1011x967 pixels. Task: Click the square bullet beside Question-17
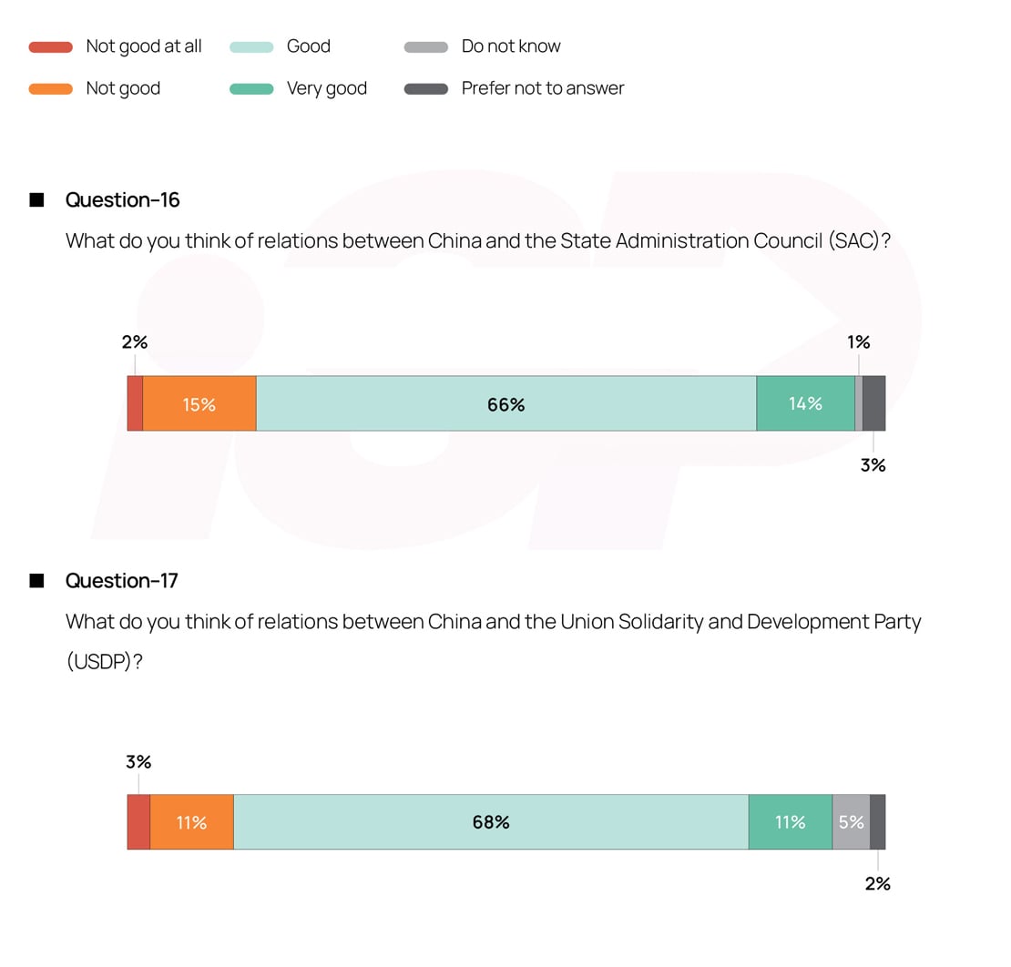pyautogui.click(x=36, y=581)
